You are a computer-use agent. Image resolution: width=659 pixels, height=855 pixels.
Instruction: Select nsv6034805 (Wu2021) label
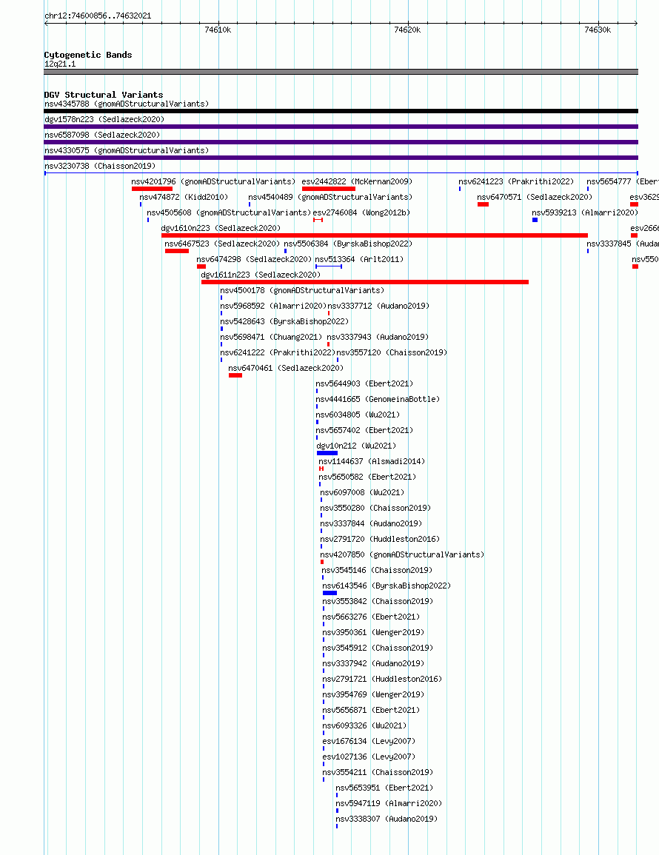pyautogui.click(x=358, y=415)
